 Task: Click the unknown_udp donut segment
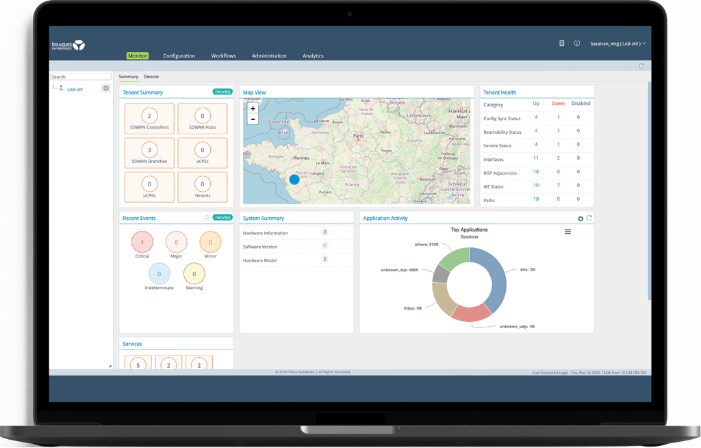(471, 313)
